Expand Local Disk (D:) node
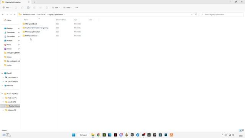Screen dimensions: 245x138 (3, 82)
